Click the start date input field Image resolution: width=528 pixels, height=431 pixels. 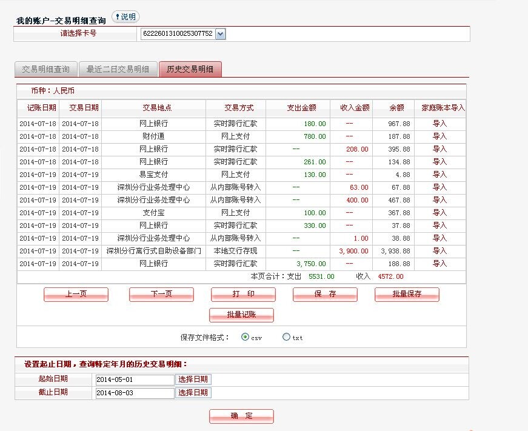(x=135, y=379)
